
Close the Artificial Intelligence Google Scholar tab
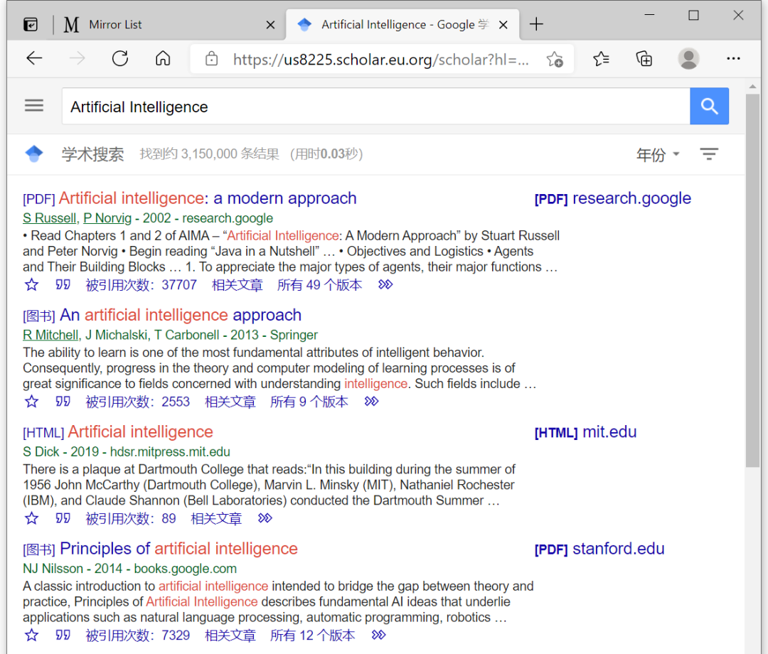pos(503,24)
